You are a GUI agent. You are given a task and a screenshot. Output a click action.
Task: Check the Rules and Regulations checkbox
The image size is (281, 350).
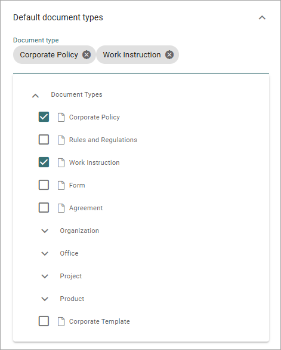coord(44,140)
